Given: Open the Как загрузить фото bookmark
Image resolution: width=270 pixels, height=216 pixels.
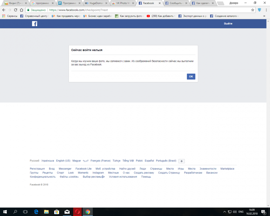Looking at the screenshot, I should 129,16.
